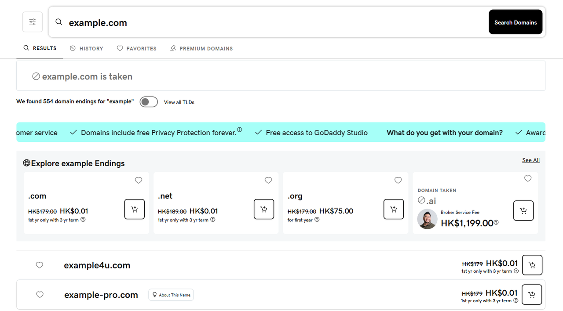Favorite the .ai domain with heart
563x311 pixels.
pos(528,179)
